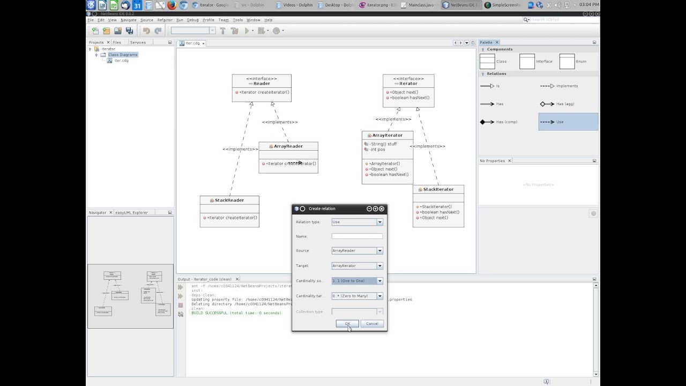
Task: Click the scroll documents left arrow
Action: pyautogui.click(x=456, y=43)
